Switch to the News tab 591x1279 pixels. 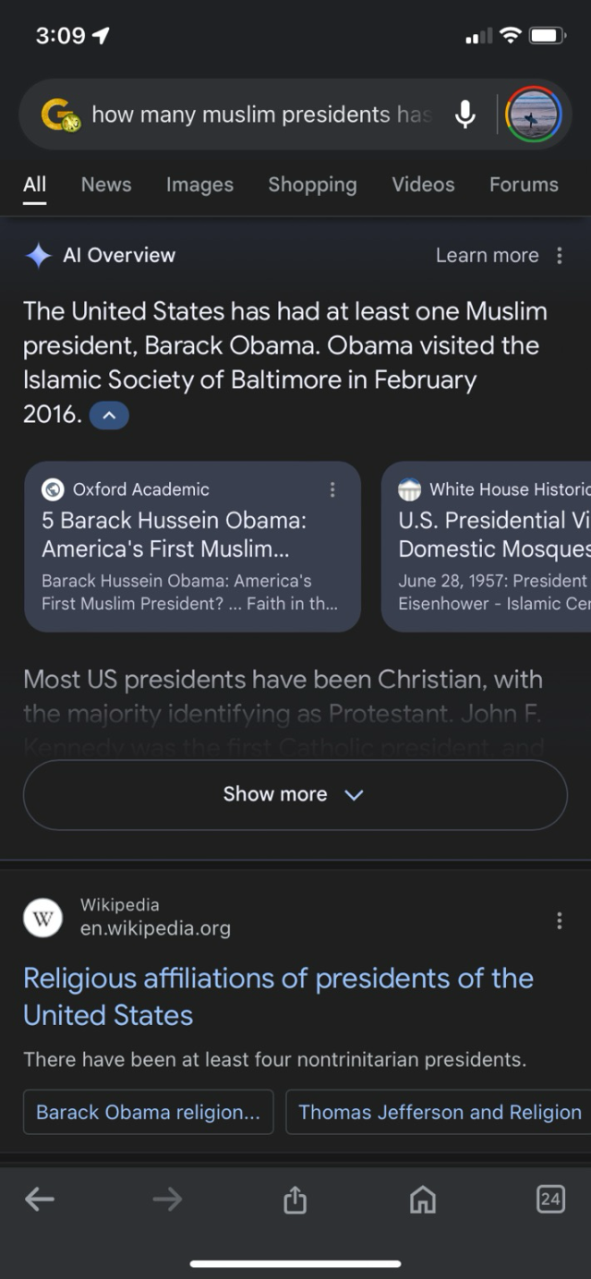coord(105,185)
